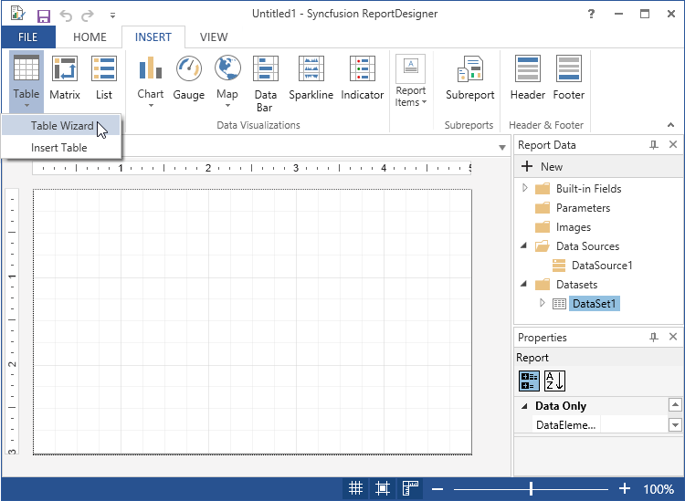Insert a Gauge visualization
Image resolution: width=685 pixels, height=501 pixels.
click(189, 78)
